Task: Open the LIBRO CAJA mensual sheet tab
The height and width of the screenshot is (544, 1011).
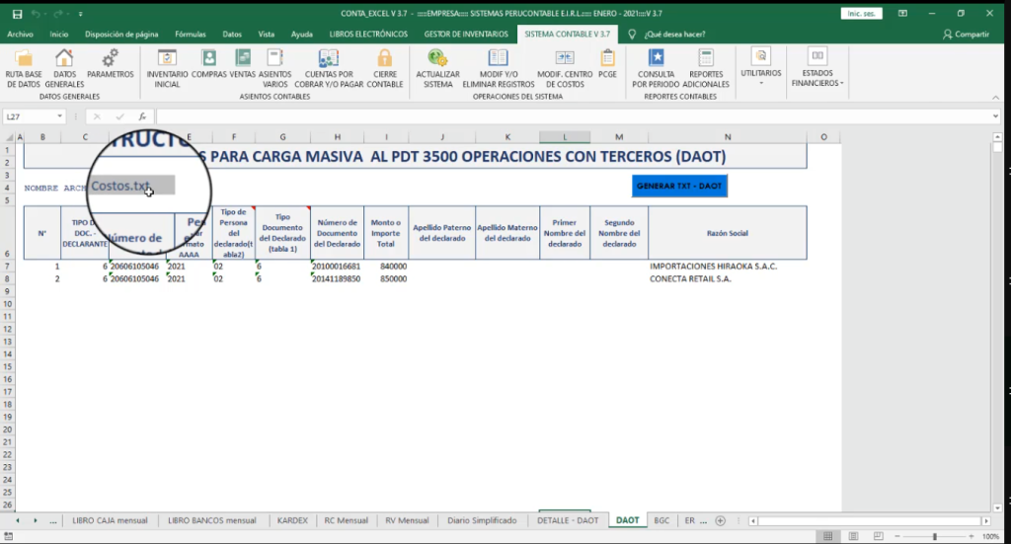Action: (x=110, y=520)
